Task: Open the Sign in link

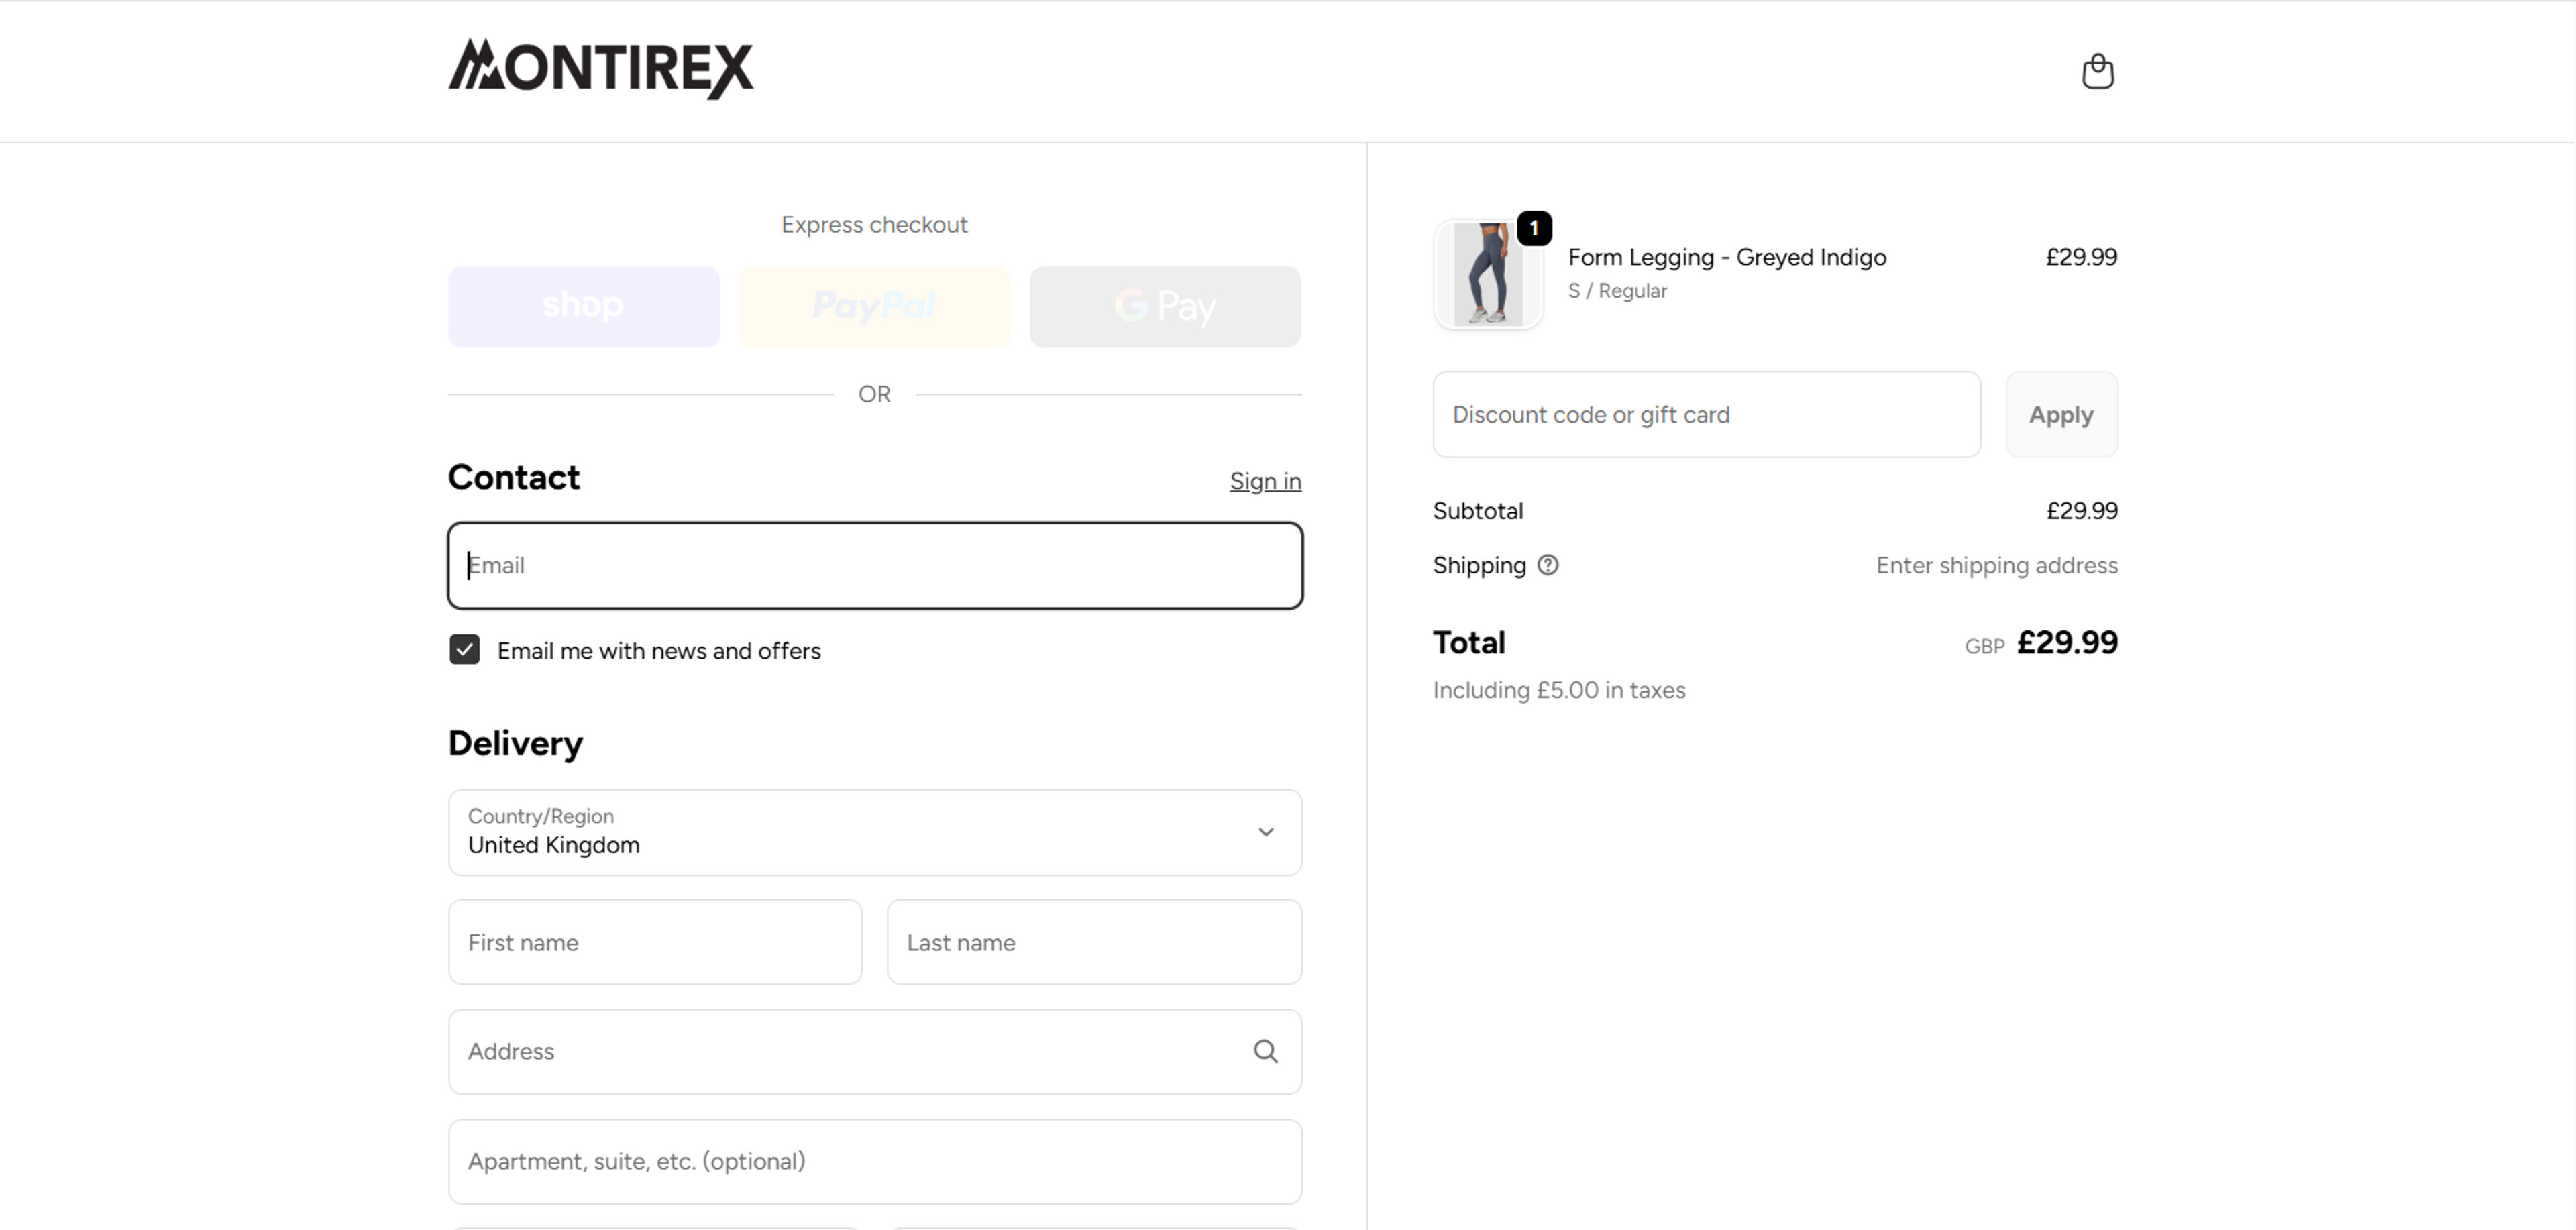Action: point(1264,481)
